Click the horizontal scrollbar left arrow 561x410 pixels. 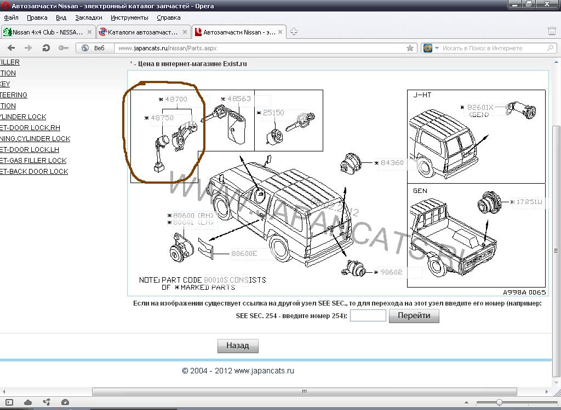pyautogui.click(x=4, y=392)
